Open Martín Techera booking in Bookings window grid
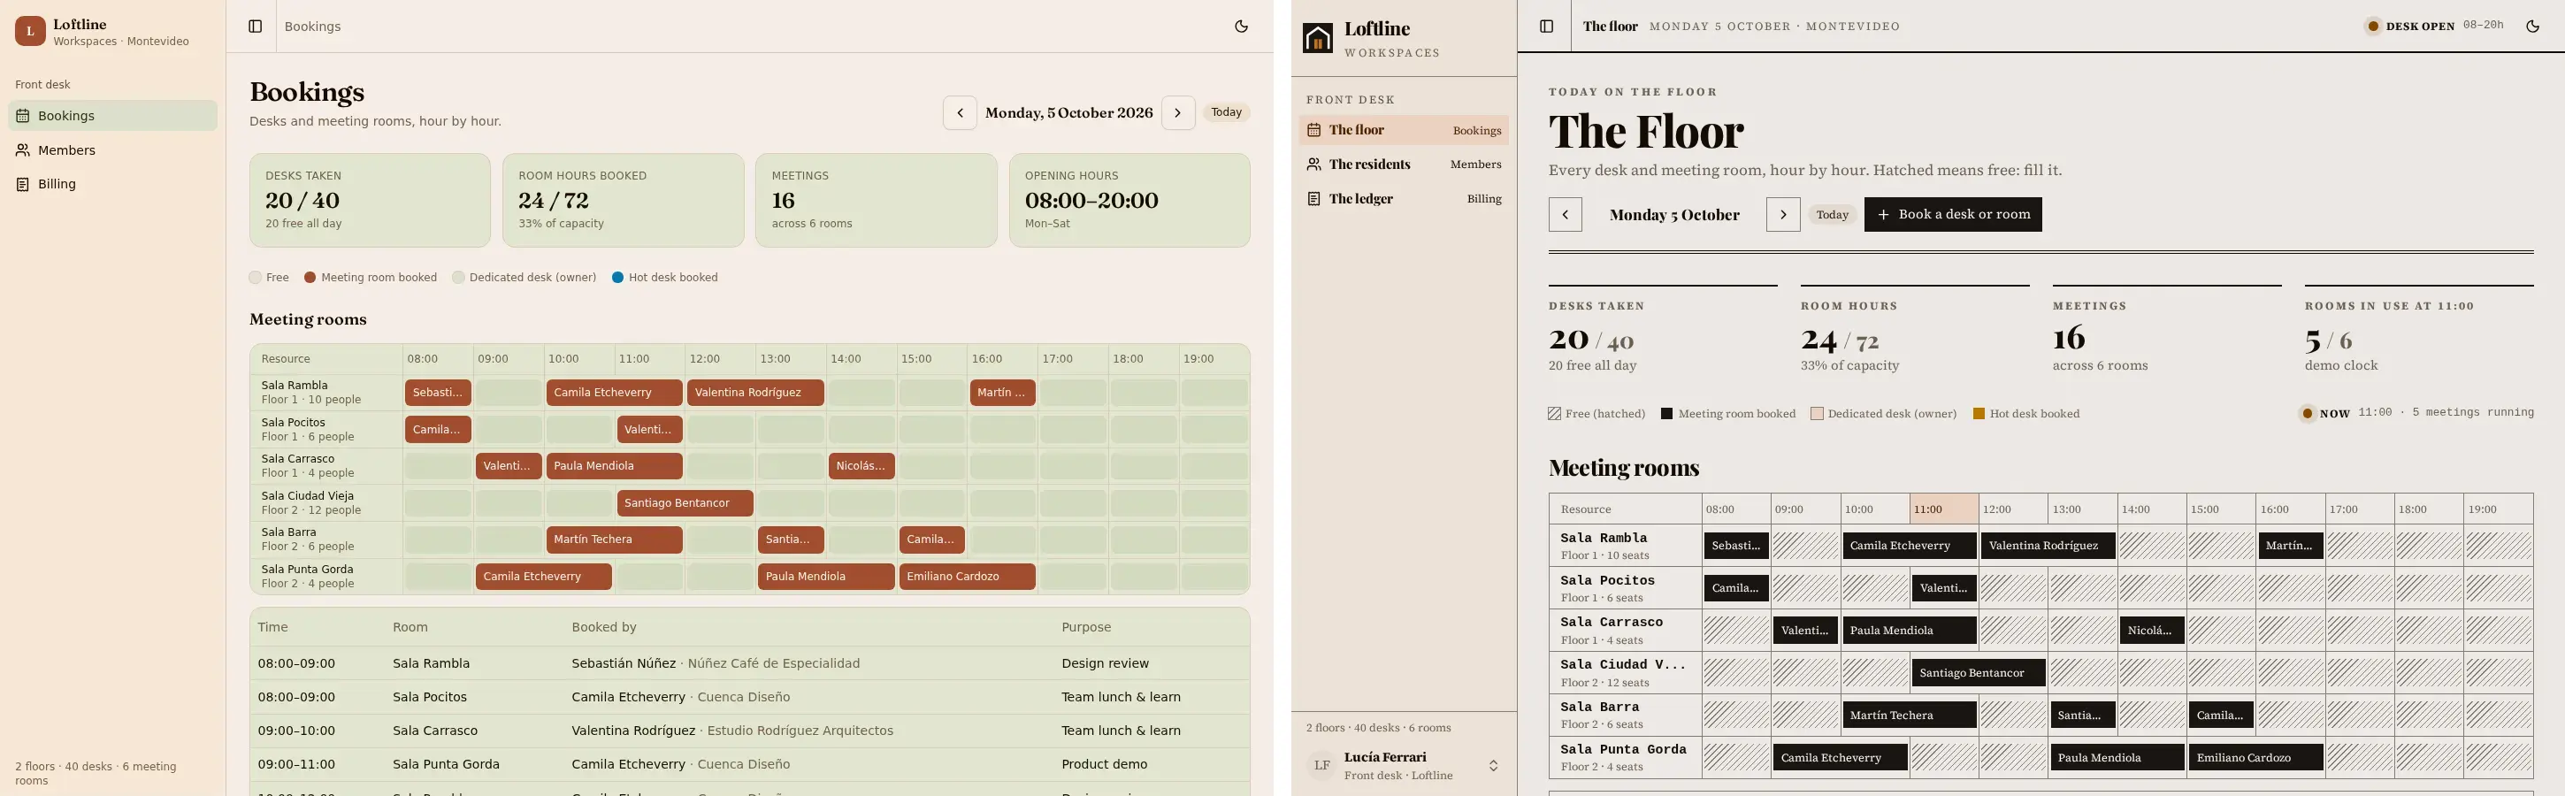2565x796 pixels. coord(615,539)
